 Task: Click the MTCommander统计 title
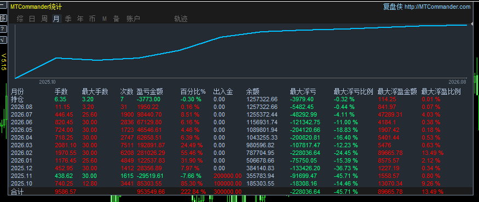(x=36, y=7)
